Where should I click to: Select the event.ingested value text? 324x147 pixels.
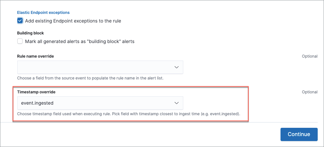(x=37, y=103)
